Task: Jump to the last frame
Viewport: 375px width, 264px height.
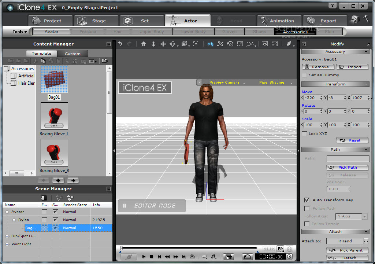Action: coord(184,257)
